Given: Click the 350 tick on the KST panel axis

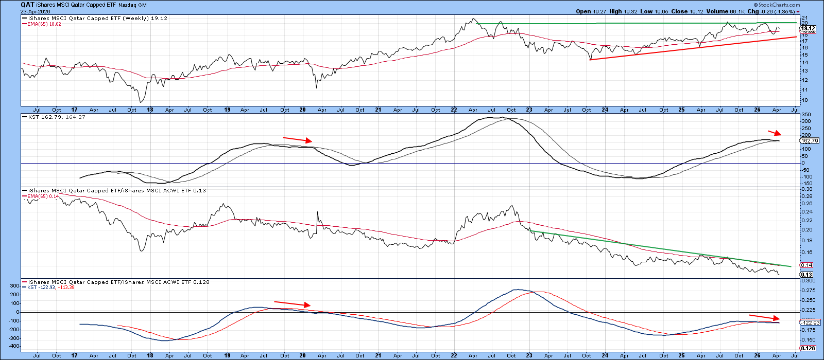Looking at the screenshot, I should click(805, 115).
